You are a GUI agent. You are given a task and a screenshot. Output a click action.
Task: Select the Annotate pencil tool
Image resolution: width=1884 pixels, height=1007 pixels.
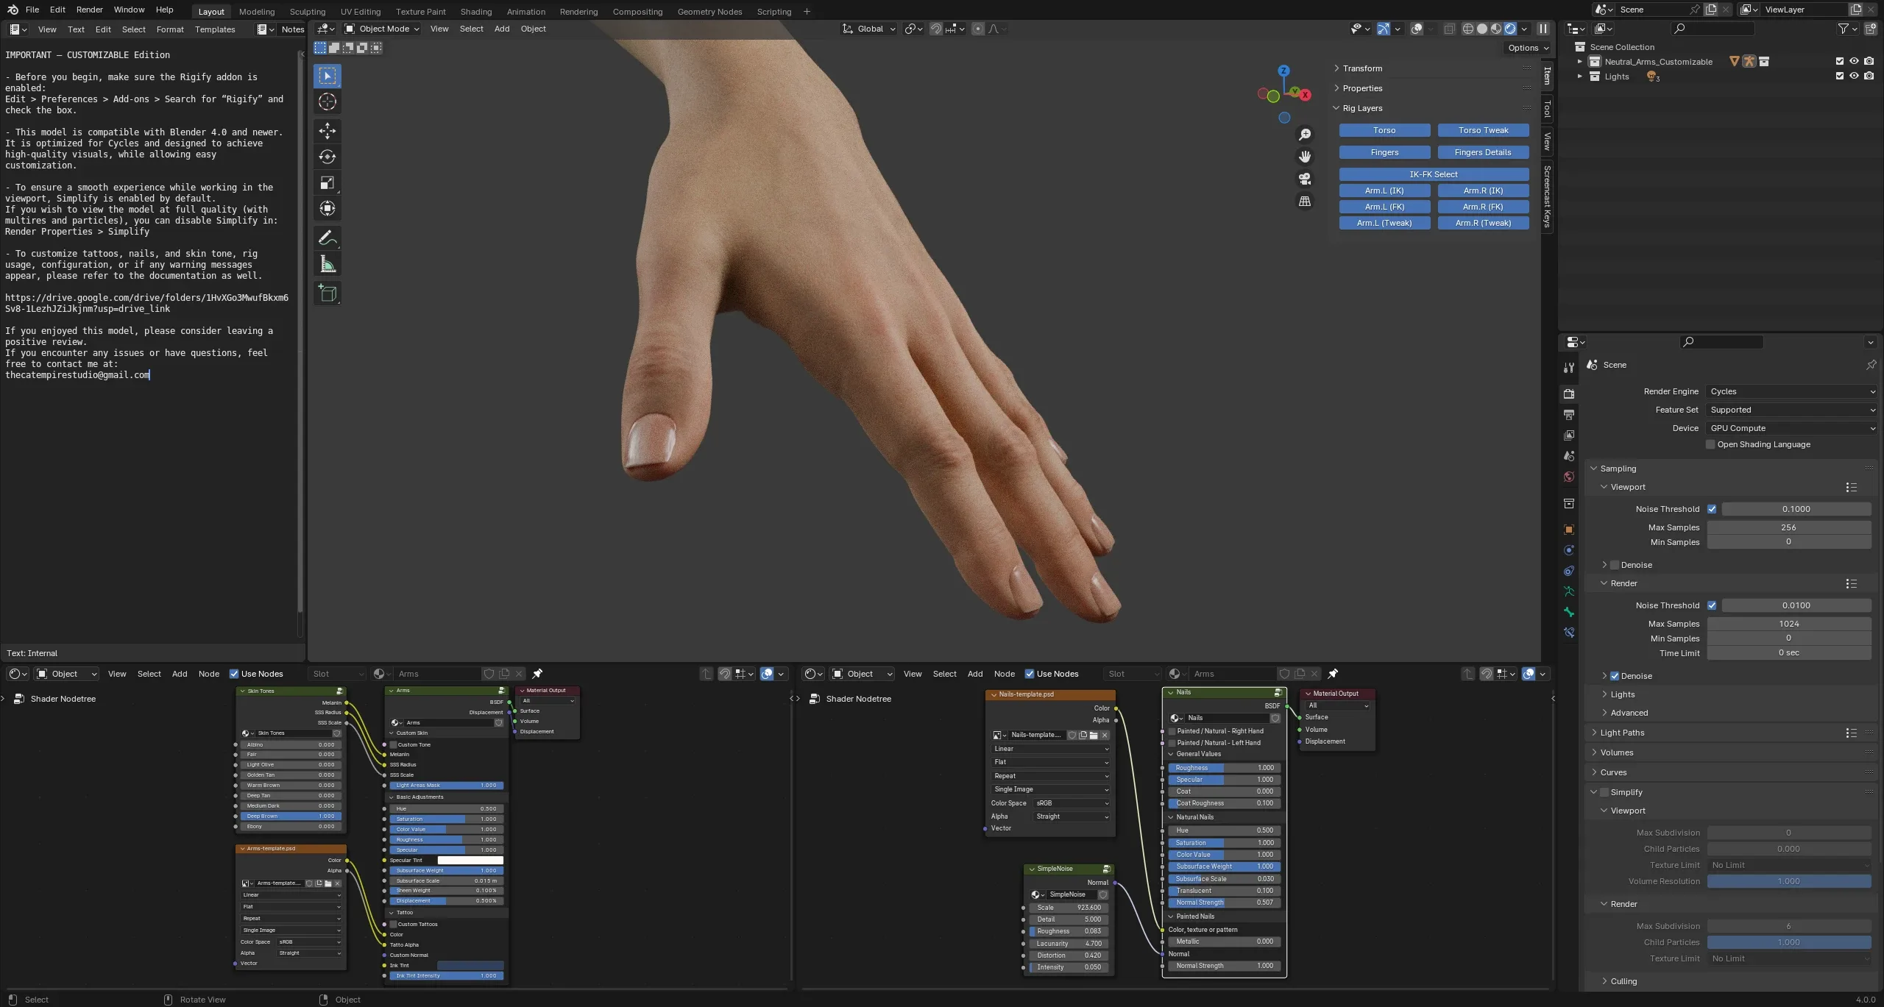pyautogui.click(x=327, y=238)
